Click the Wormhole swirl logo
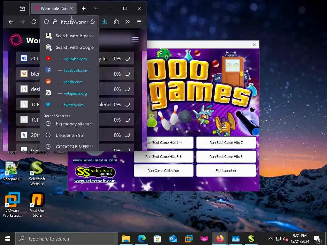 pyautogui.click(x=16, y=40)
